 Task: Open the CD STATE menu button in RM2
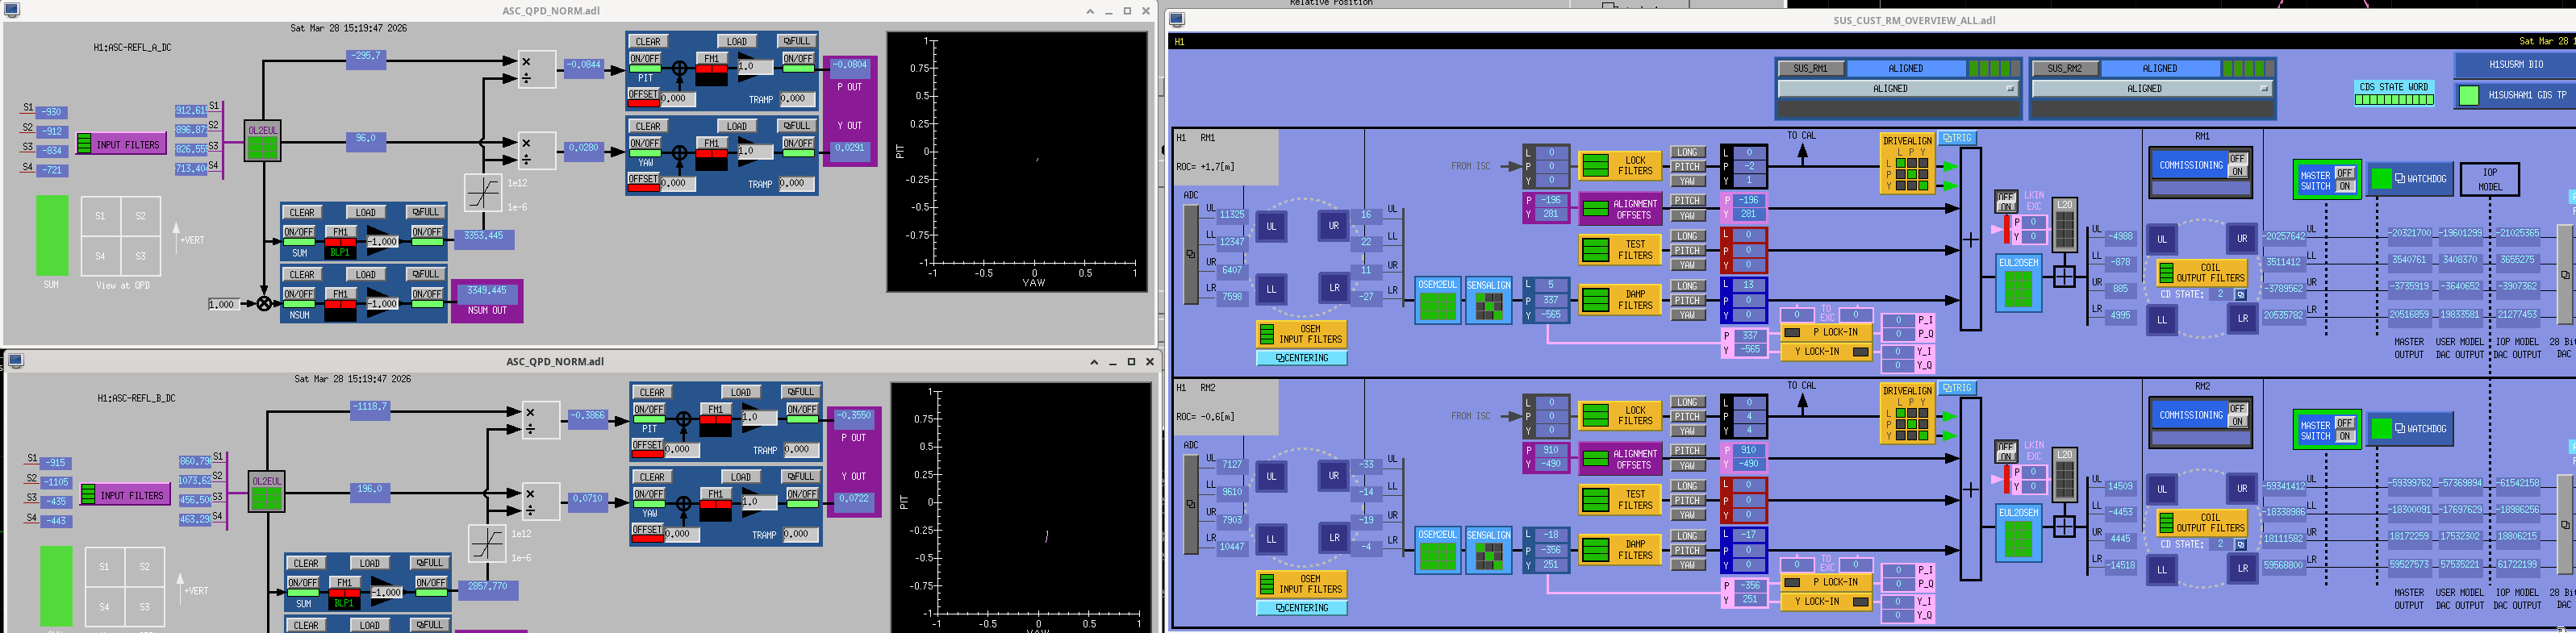pos(2240,545)
